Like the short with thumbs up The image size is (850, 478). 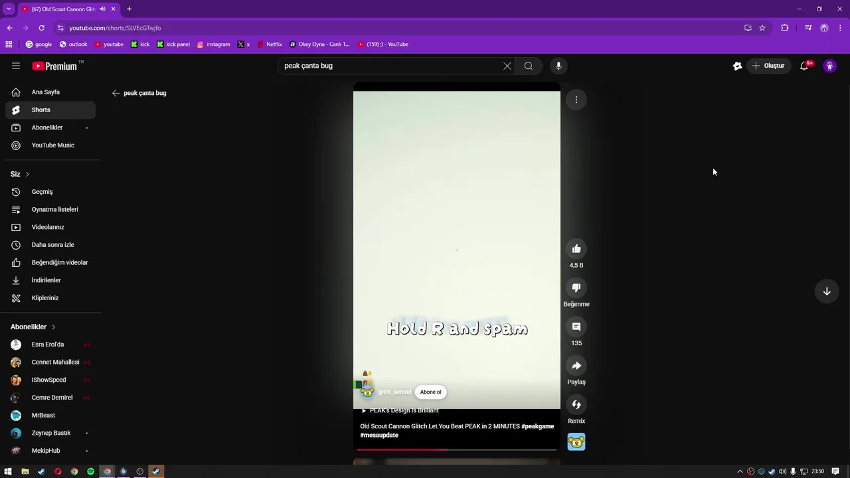576,249
